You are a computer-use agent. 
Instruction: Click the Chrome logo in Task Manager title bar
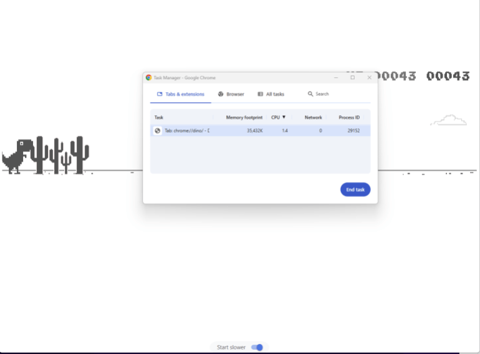coord(149,78)
